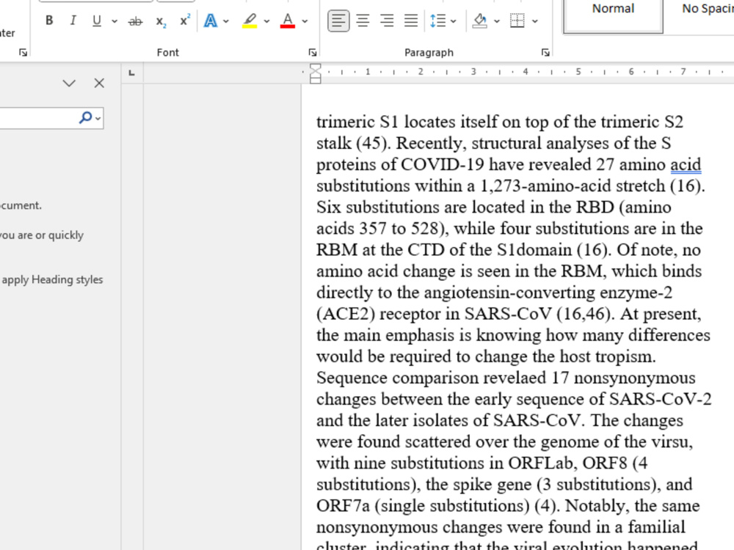The height and width of the screenshot is (550, 734).
Task: Click '(ACE2)' in the document body
Action: (x=346, y=314)
